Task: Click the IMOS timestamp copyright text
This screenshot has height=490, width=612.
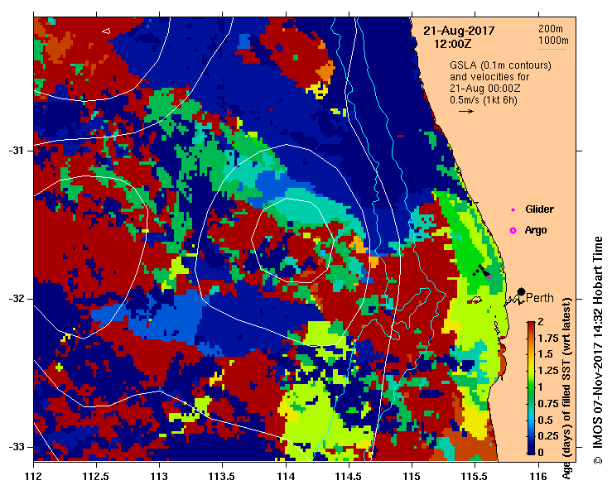Action: click(x=598, y=350)
